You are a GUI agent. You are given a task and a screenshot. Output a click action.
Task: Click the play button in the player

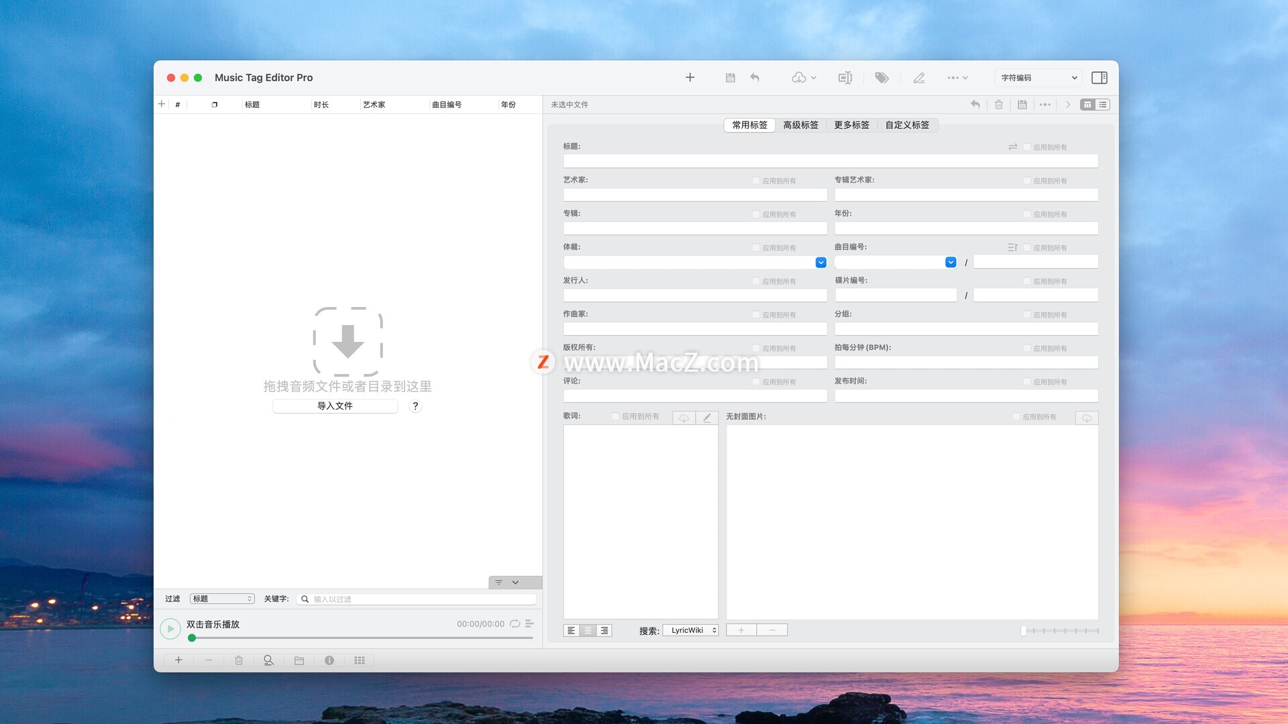170,629
